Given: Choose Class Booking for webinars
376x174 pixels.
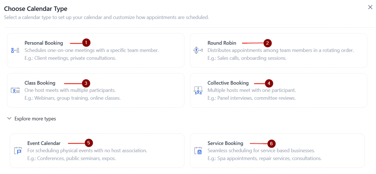Looking at the screenshot, I should pos(95,90).
